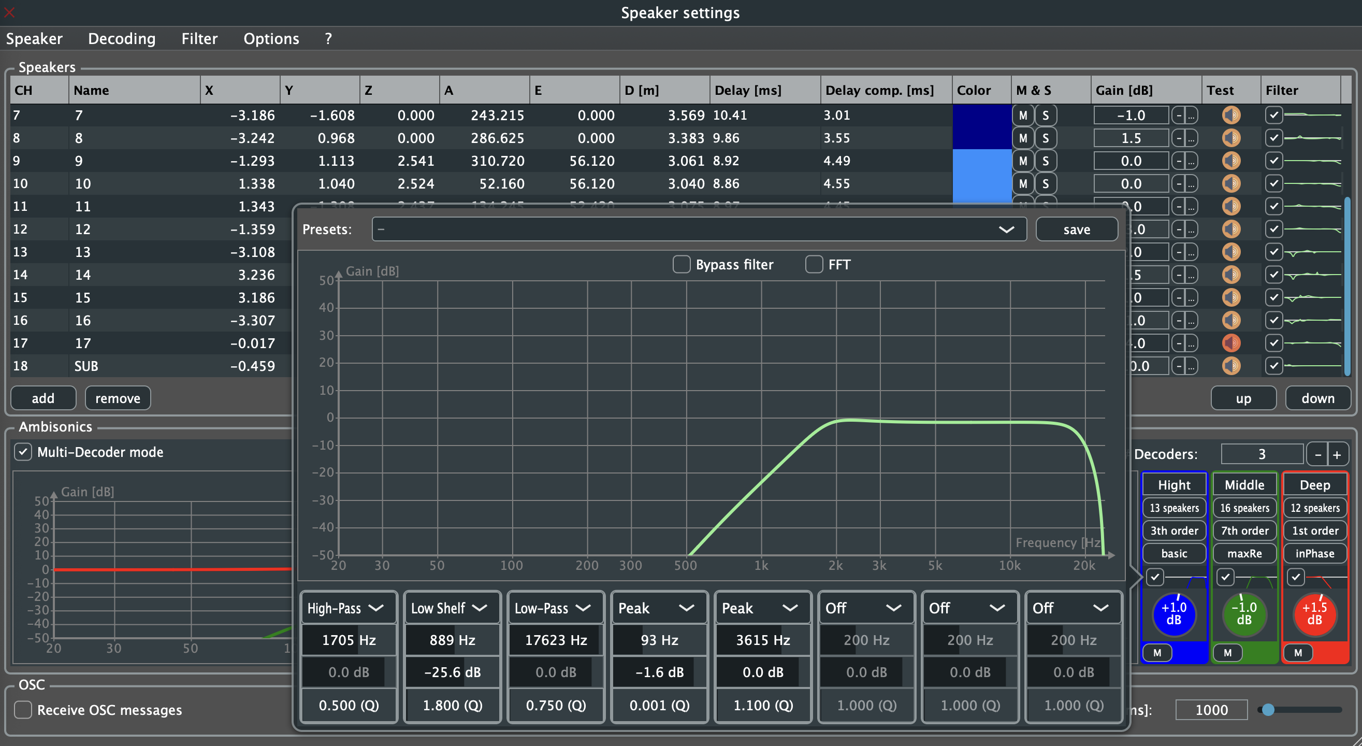
Task: Mute speaker 8 with M button
Action: click(1023, 138)
